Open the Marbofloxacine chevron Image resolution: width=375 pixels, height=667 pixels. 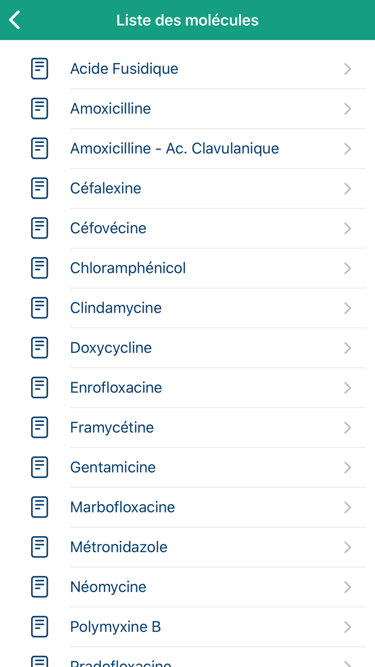coord(347,507)
